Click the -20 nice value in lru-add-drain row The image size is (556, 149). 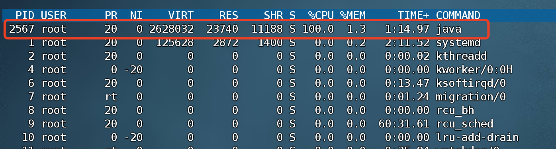133,137
